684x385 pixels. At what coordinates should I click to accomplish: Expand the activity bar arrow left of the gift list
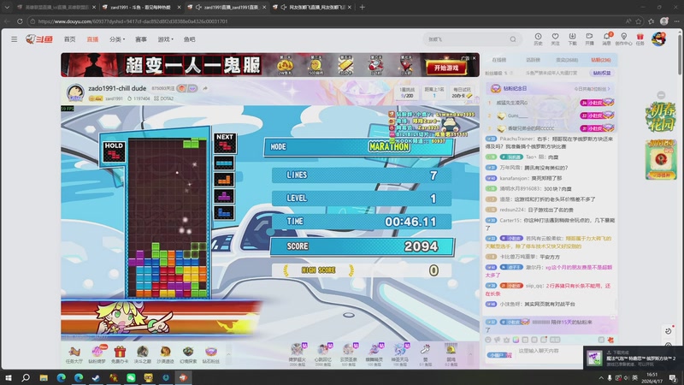coord(228,353)
